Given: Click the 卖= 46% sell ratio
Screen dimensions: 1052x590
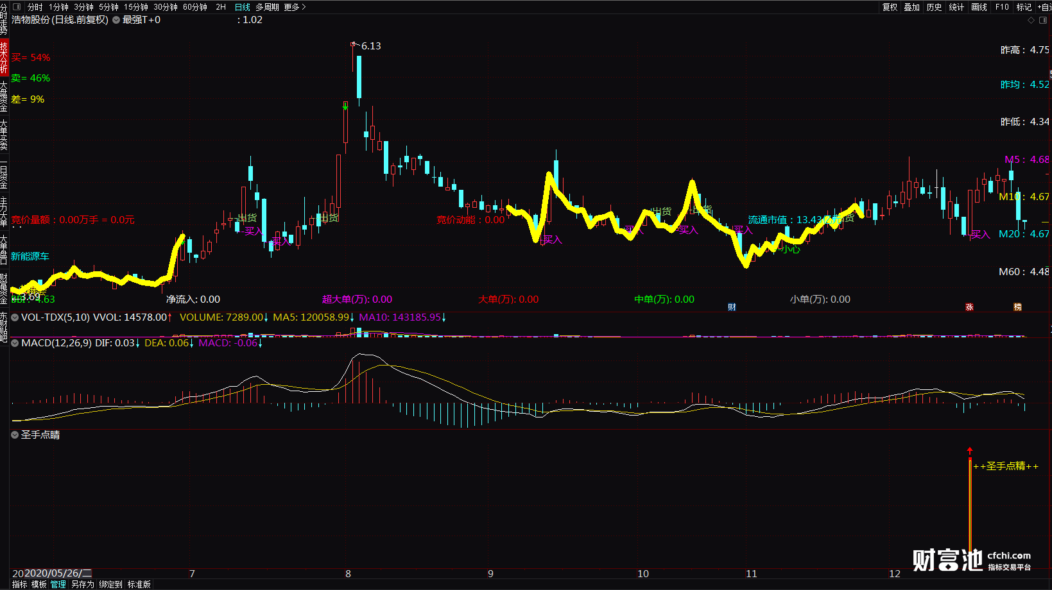Looking at the screenshot, I should coord(31,78).
